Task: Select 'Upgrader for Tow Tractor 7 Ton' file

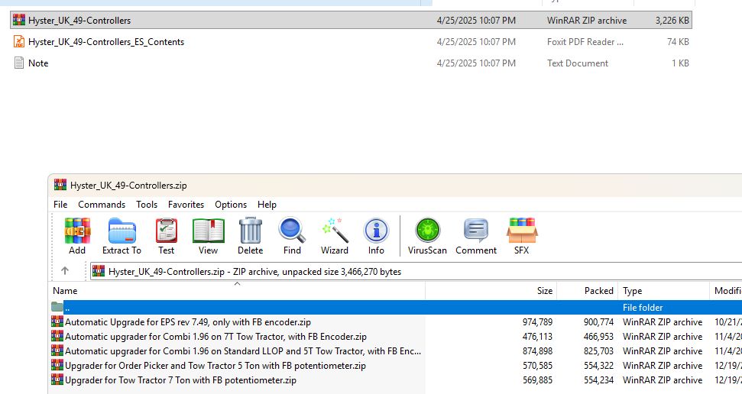Action: point(181,379)
